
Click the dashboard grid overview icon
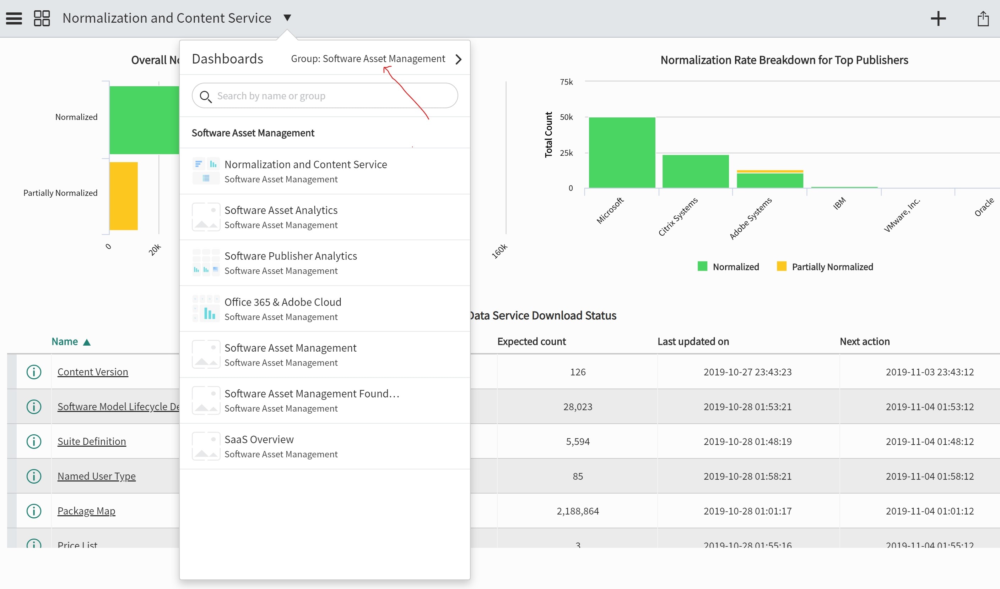42,18
